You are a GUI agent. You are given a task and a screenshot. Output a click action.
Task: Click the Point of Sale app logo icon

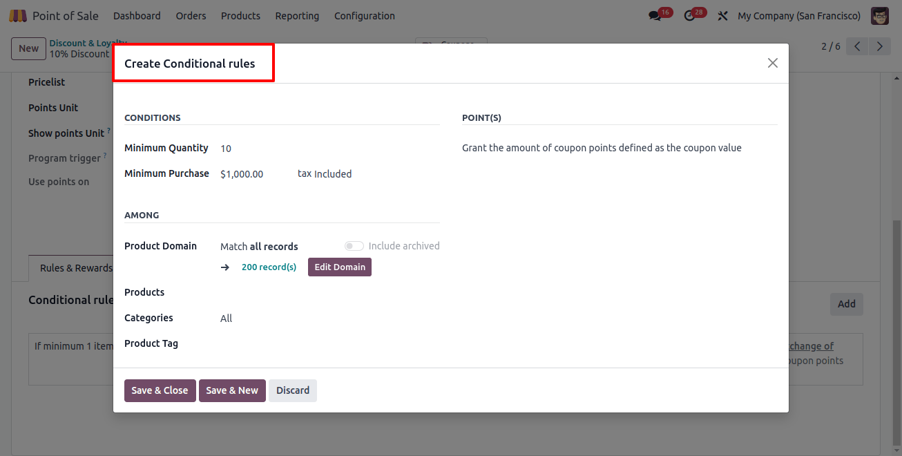click(18, 15)
